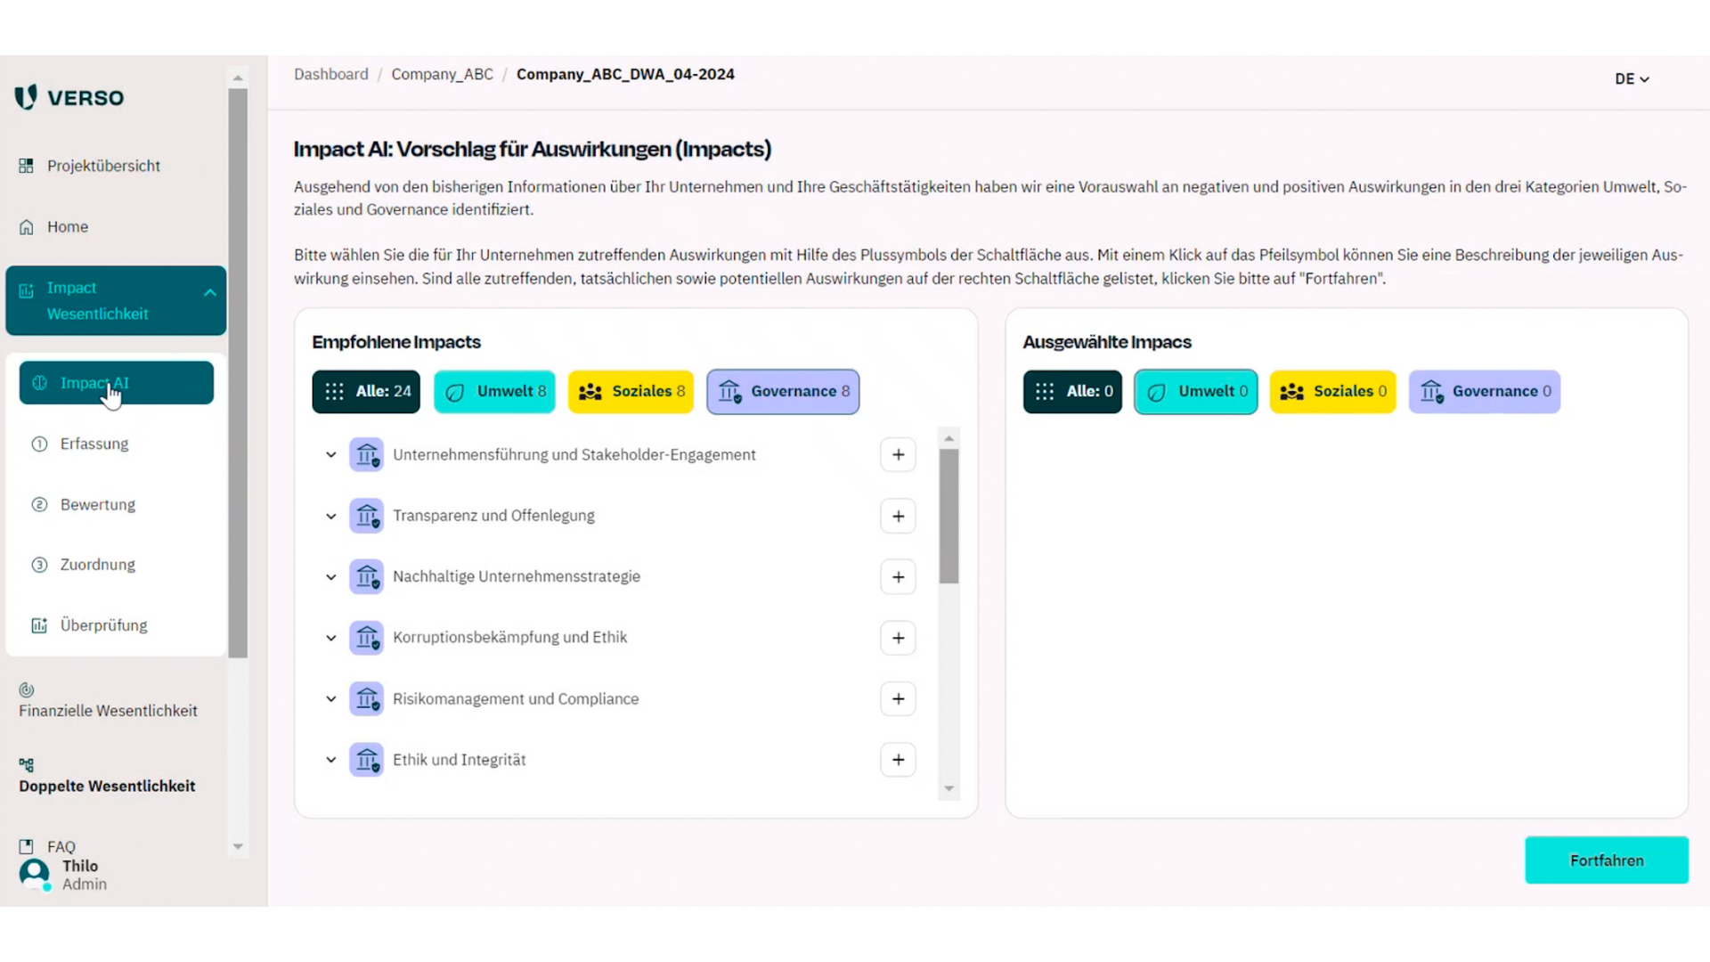This screenshot has width=1710, height=962.
Task: Expand Ethik und Integrität description
Action: pyautogui.click(x=331, y=760)
